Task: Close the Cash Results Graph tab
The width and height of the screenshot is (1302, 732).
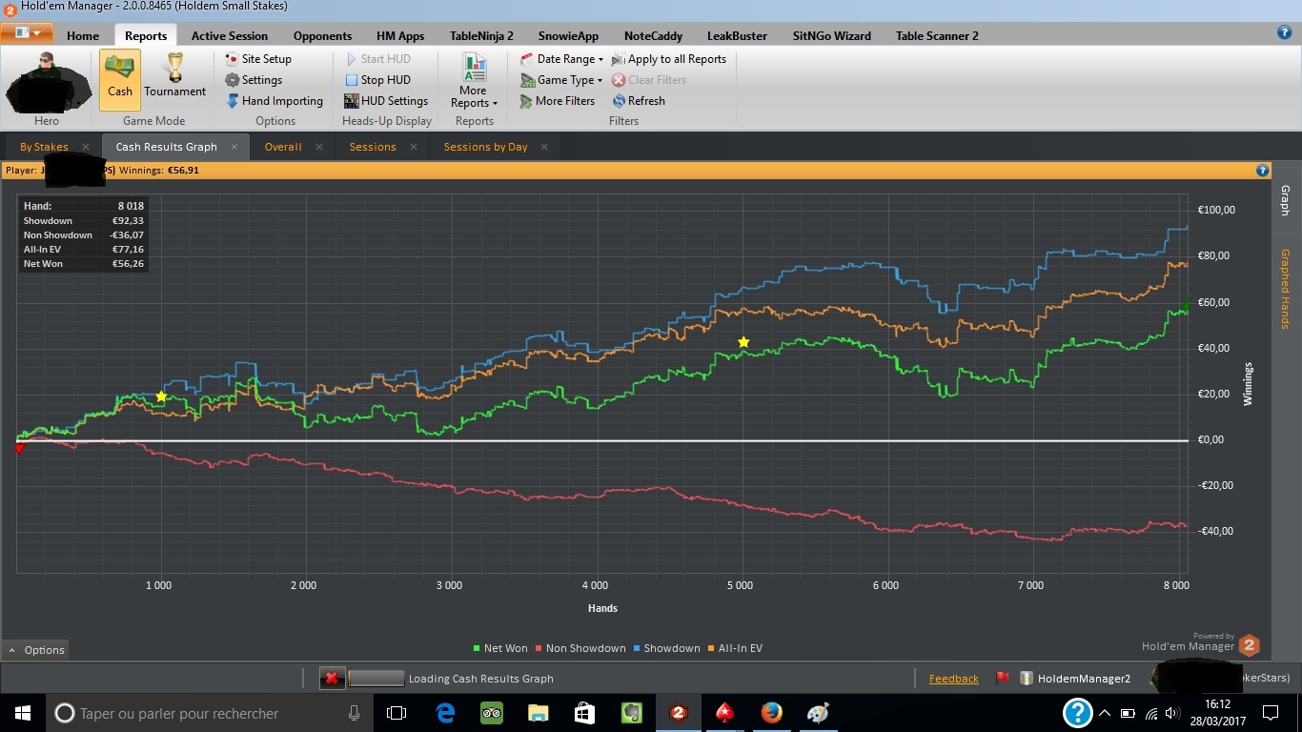Action: pyautogui.click(x=234, y=147)
